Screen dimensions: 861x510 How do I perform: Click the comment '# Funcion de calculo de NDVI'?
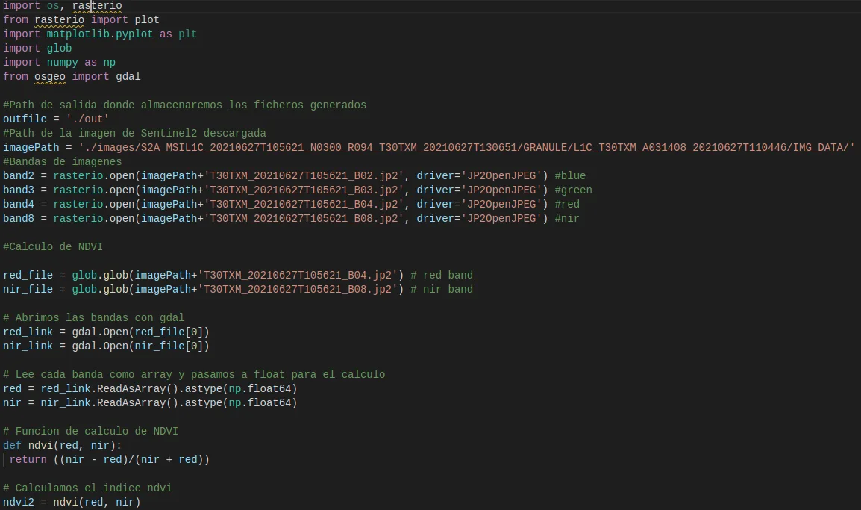(x=90, y=432)
